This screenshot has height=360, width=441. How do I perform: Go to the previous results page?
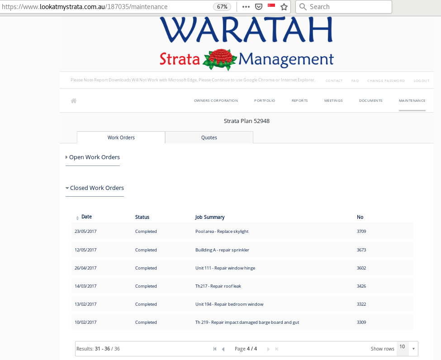223,349
